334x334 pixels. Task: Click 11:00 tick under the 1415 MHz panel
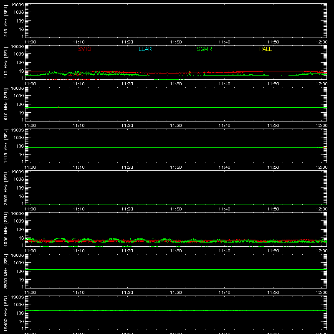(x=30, y=167)
